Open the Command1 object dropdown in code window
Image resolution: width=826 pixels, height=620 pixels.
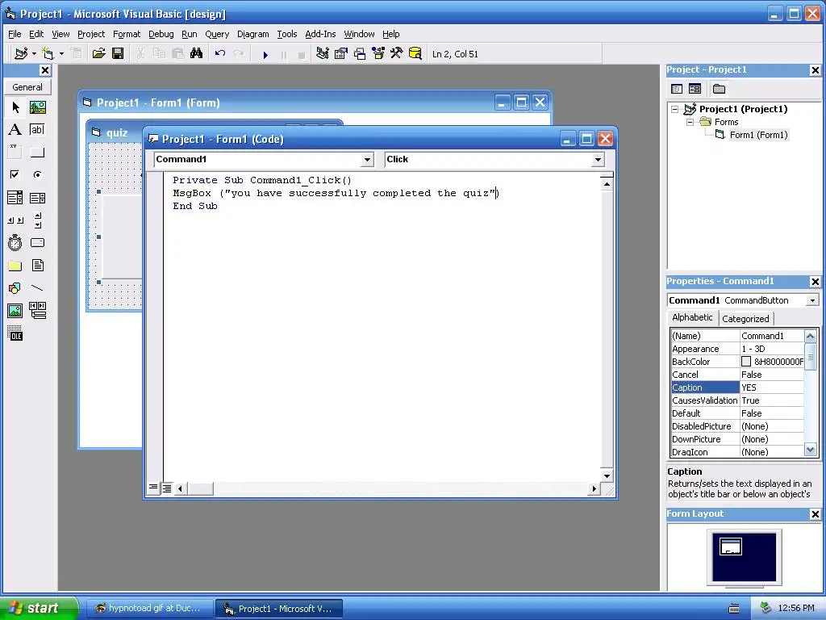pos(367,159)
